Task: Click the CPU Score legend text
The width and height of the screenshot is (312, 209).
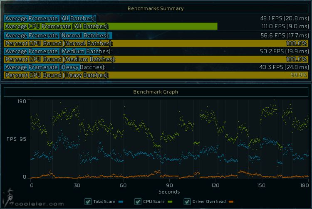Action: pos(154,202)
